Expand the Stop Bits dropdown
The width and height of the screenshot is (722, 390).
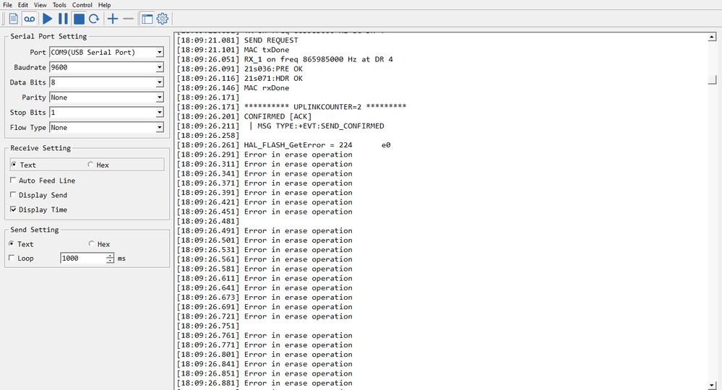tap(159, 113)
